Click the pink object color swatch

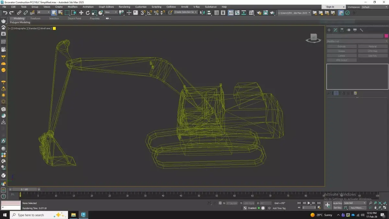pos(386,36)
